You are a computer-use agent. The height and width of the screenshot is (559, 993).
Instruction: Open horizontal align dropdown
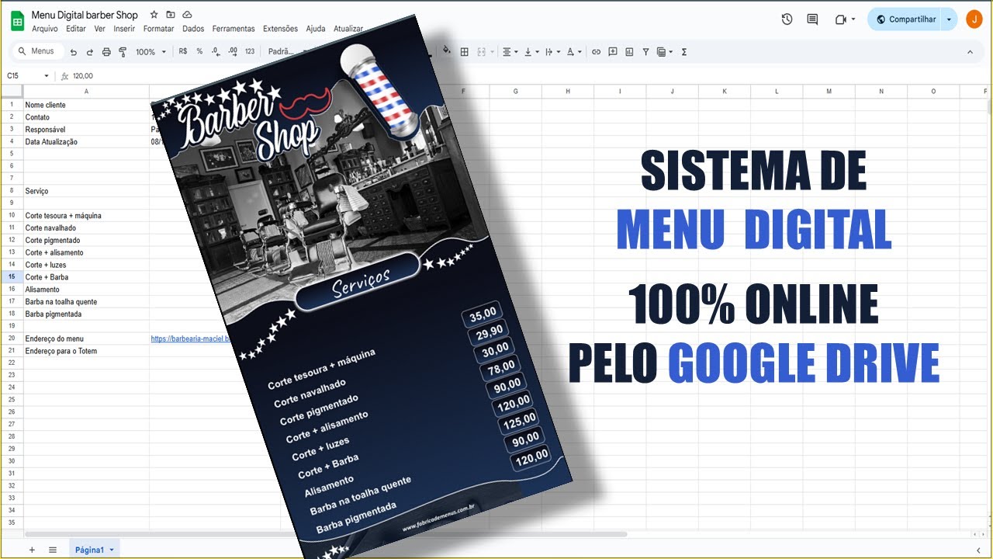[x=510, y=52]
